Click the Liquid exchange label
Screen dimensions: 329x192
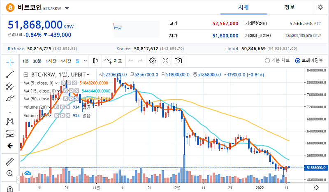232,49
